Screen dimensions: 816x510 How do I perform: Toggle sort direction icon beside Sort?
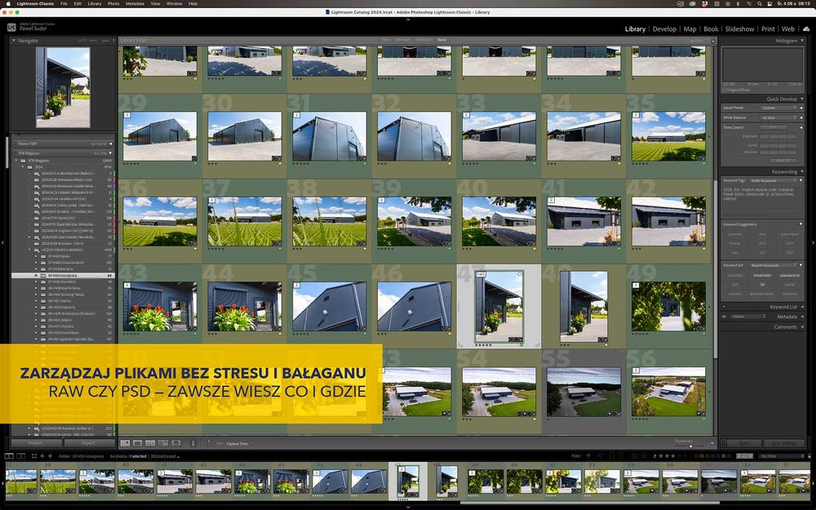207,443
